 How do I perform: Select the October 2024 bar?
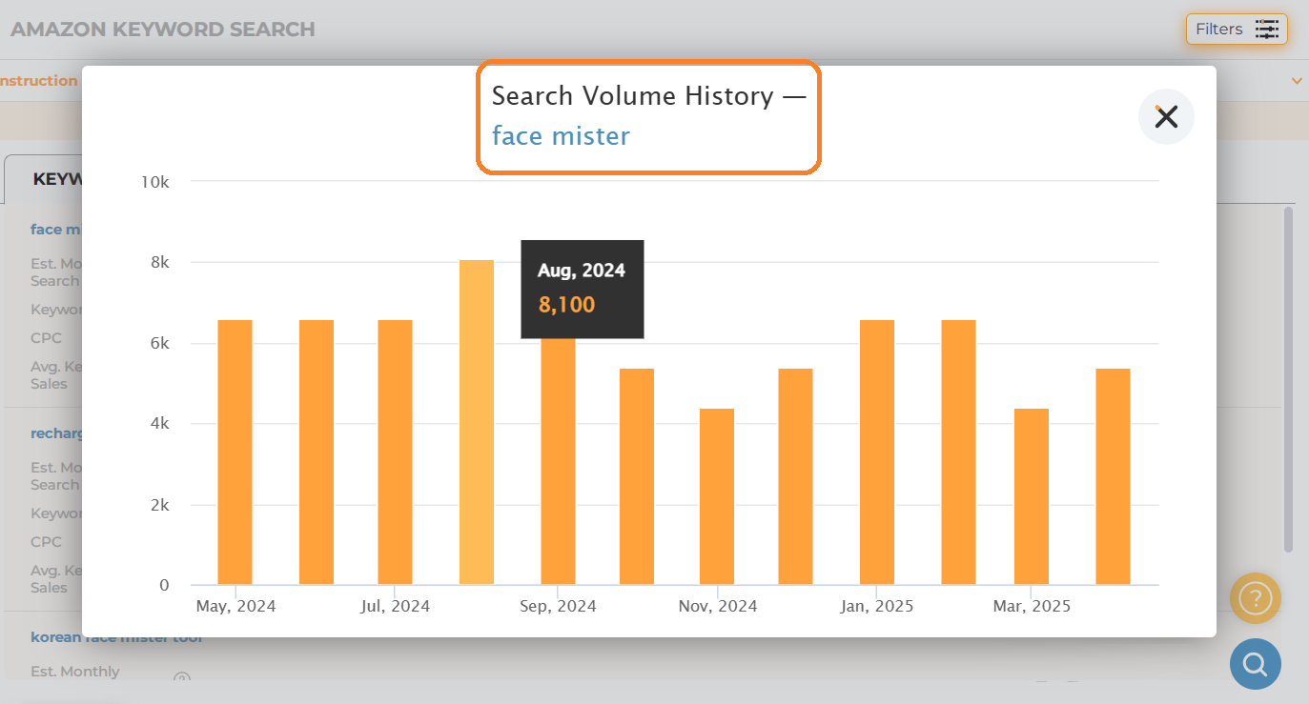click(x=637, y=476)
